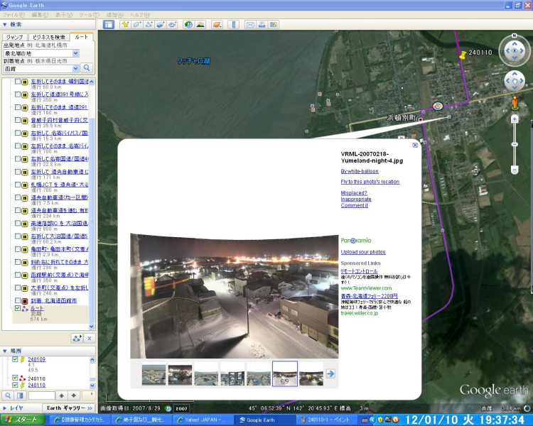Go to next photo thumbnails arrow
Viewport: 533px width, 426px height.
point(330,373)
